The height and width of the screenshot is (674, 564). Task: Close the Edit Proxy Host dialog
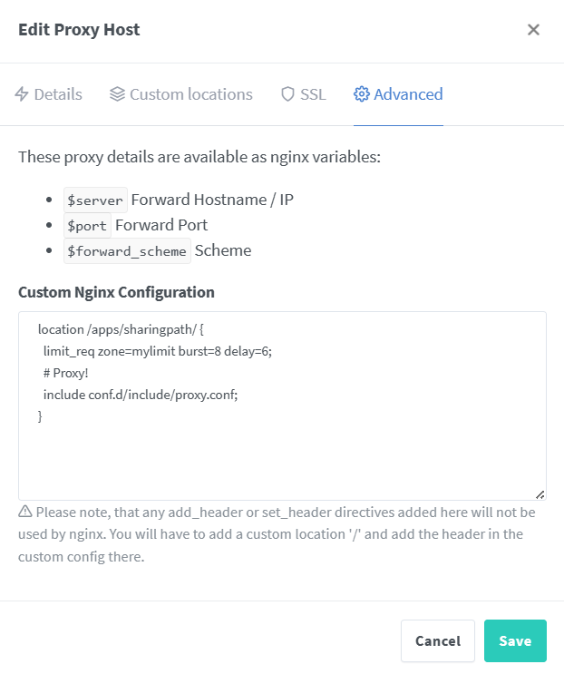pyautogui.click(x=533, y=30)
